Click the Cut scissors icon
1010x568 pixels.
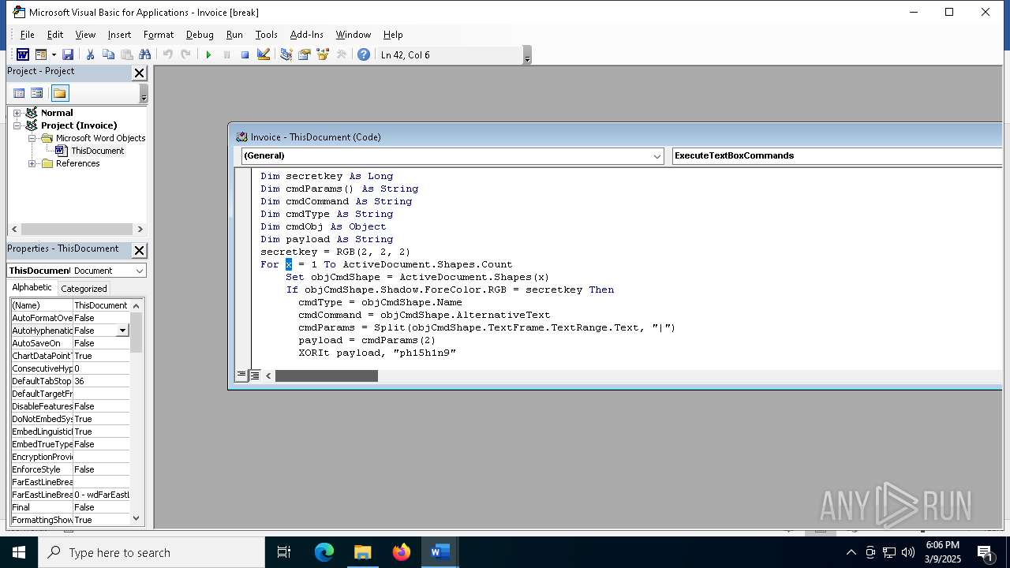click(x=90, y=54)
